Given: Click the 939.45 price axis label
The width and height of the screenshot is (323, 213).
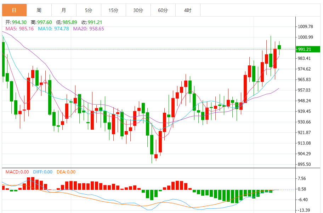Looking at the screenshot, I should coord(304,111).
